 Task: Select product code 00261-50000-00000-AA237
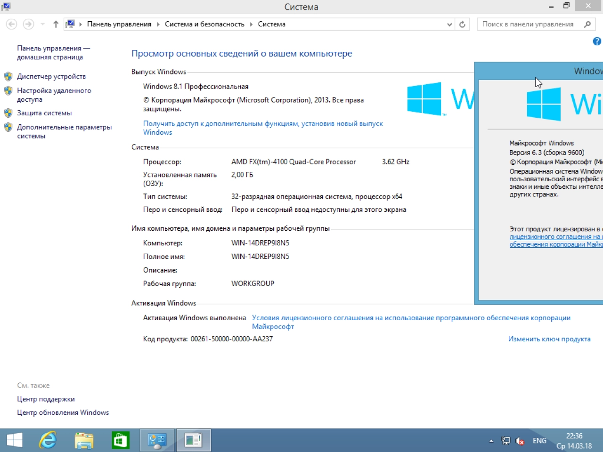click(x=232, y=339)
